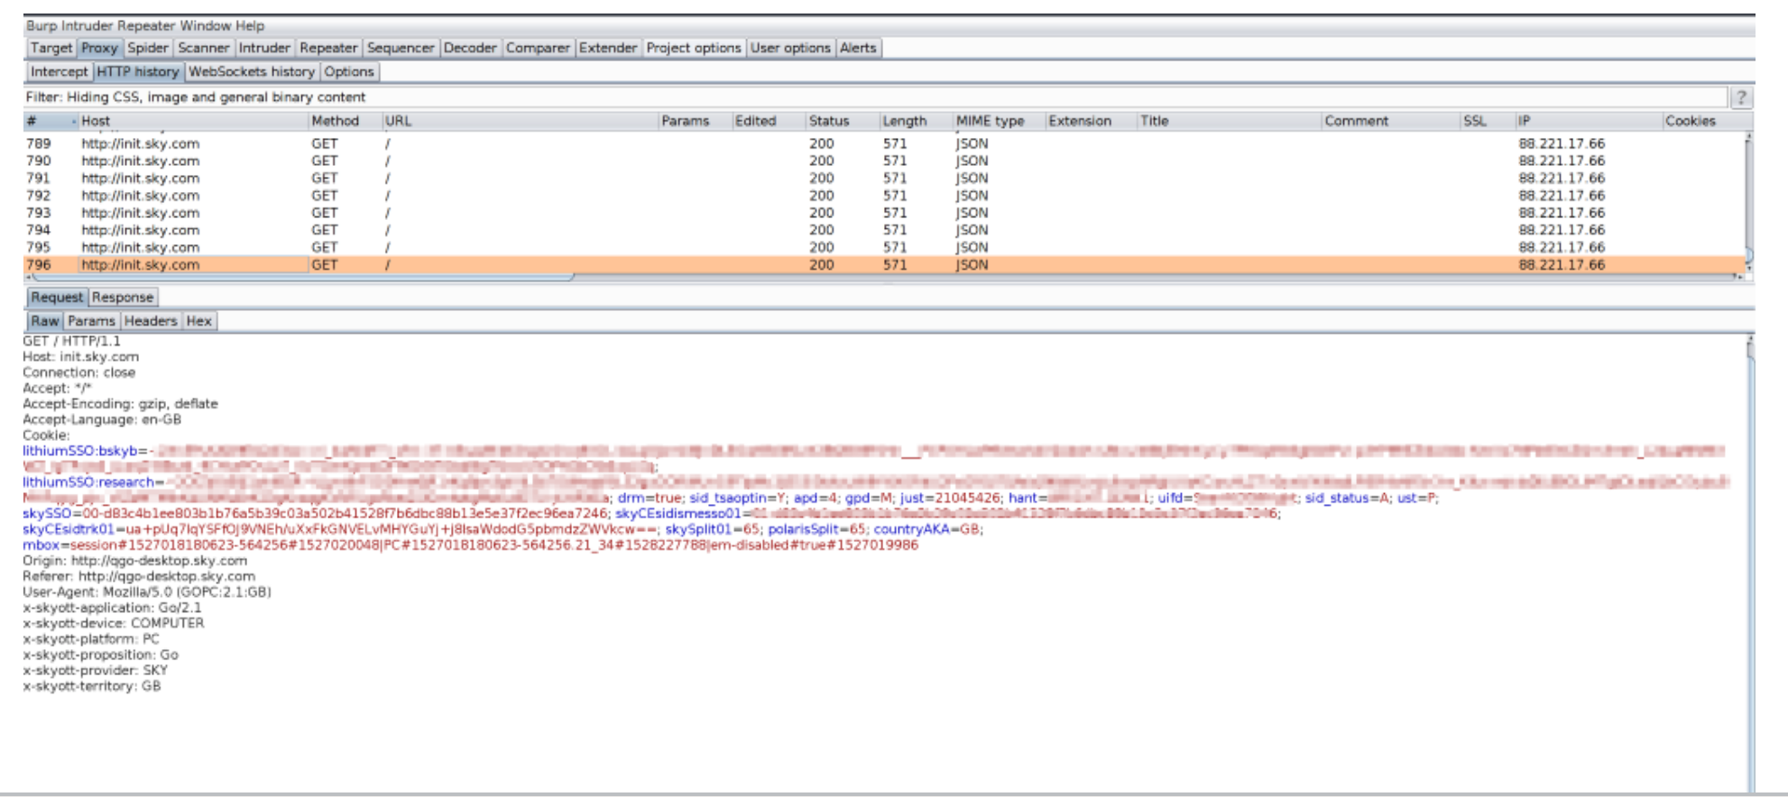Screen dimensions: 1788x797
Task: Sort by the IP column header
Action: 1588,121
